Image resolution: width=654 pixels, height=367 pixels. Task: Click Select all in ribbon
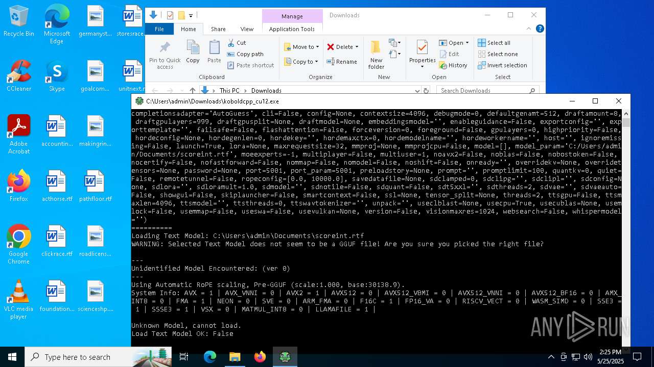(x=494, y=43)
